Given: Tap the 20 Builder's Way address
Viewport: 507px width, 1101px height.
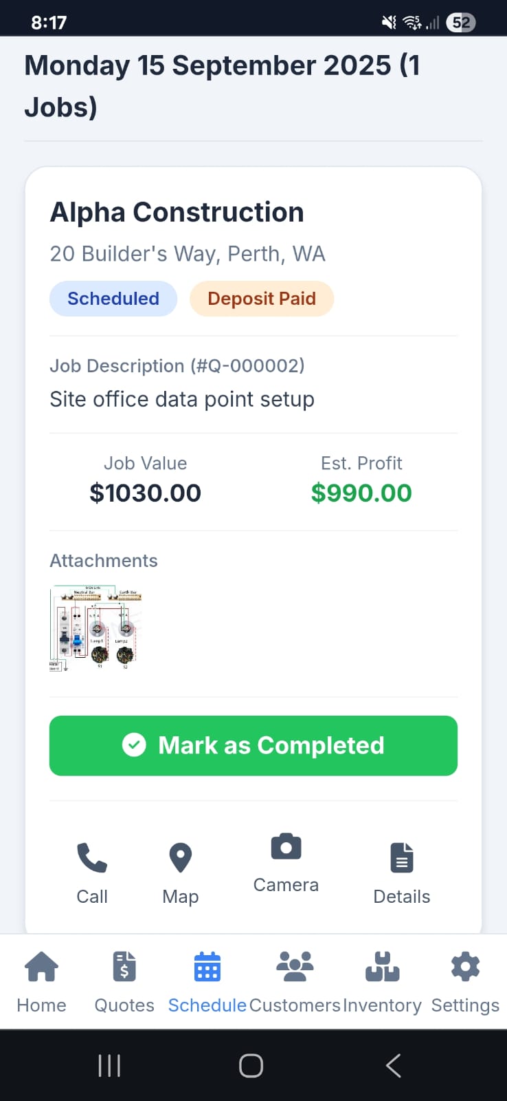Looking at the screenshot, I should pyautogui.click(x=188, y=254).
